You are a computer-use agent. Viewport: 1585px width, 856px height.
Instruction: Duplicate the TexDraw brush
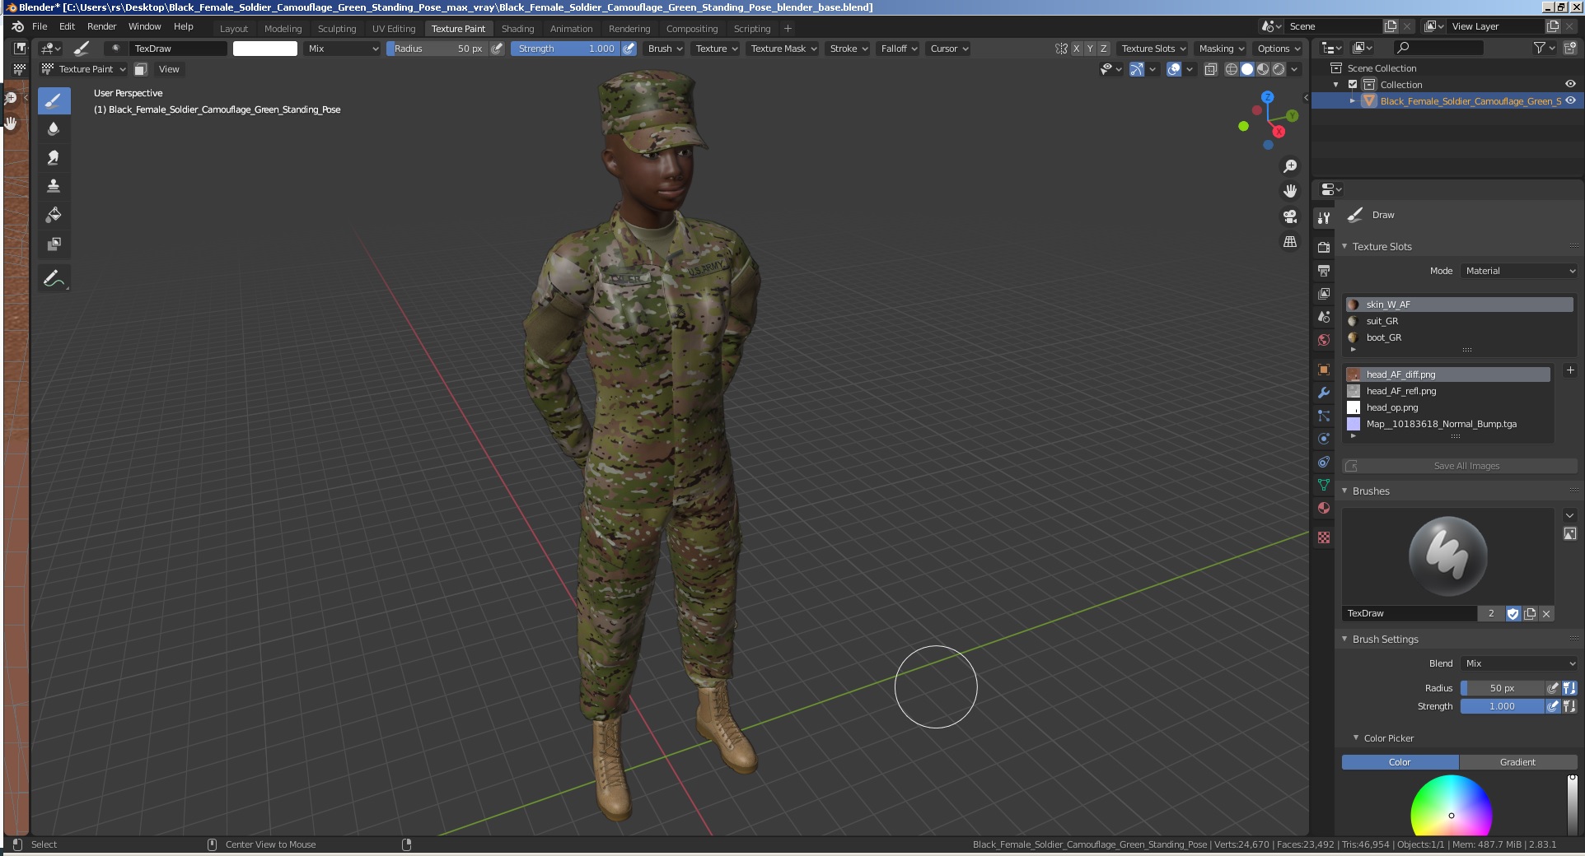click(x=1530, y=613)
